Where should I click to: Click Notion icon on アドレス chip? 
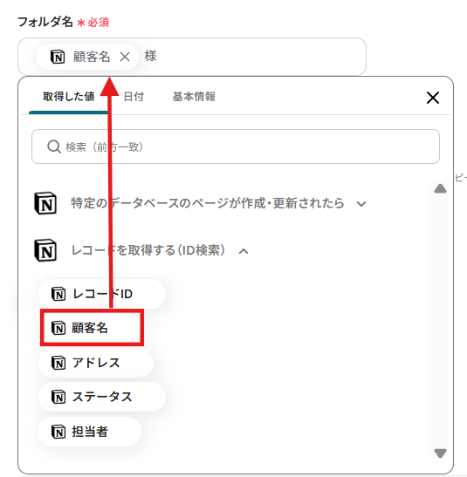58,363
